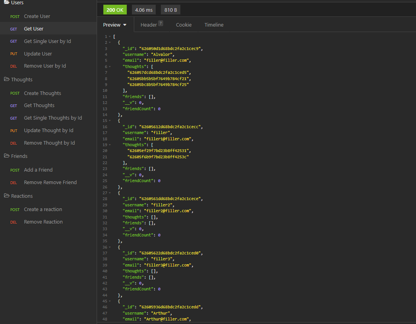Image resolution: width=416 pixels, height=324 pixels.
Task: Click thought id "62605bc8b5bf7649b784cf25"
Action: [158, 84]
